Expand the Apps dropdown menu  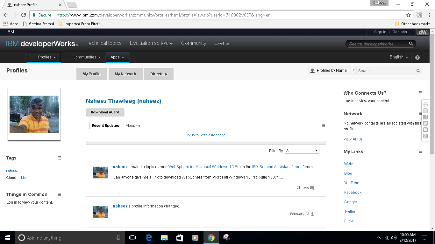coord(118,57)
